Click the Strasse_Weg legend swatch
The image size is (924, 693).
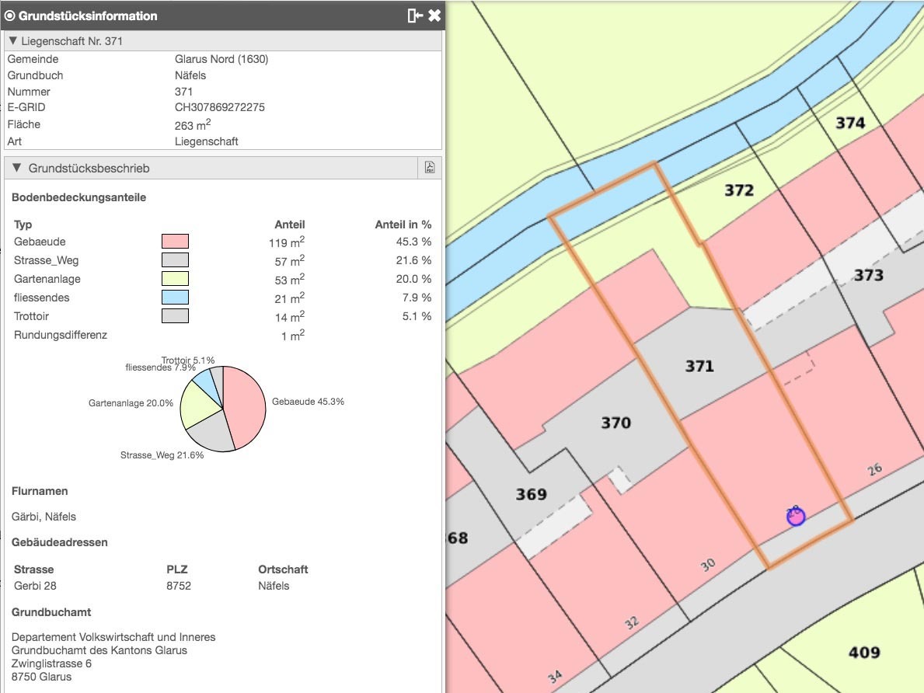point(175,260)
